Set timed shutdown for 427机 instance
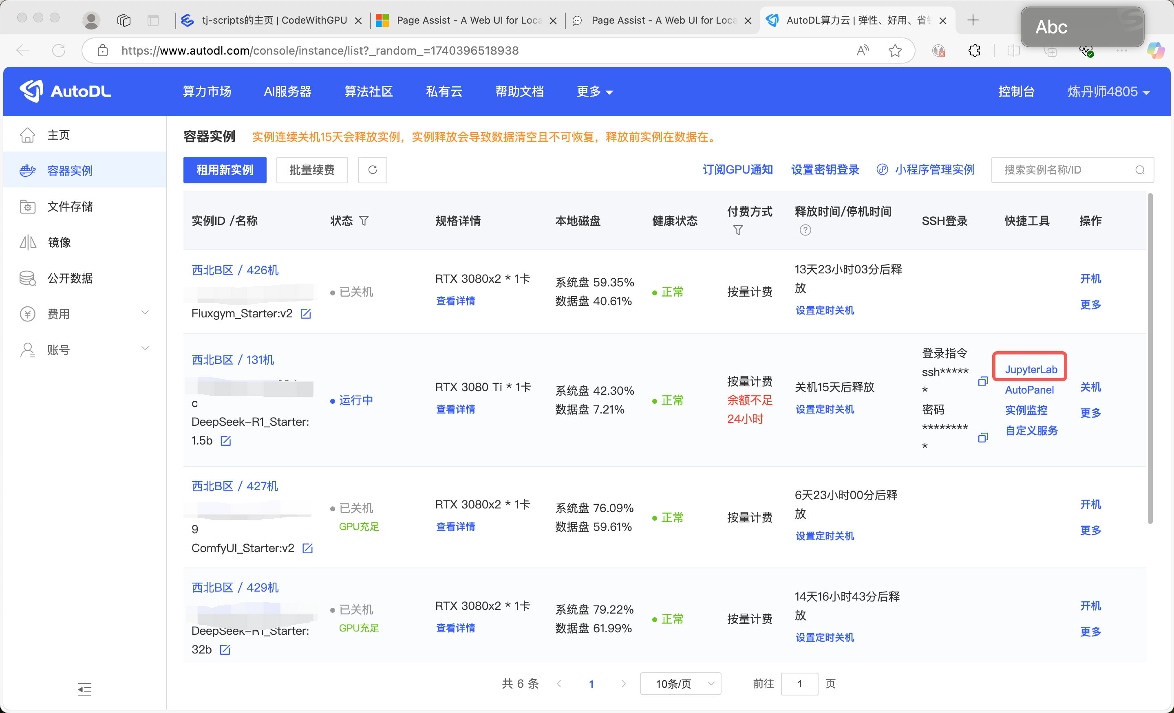1174x713 pixels. click(825, 536)
